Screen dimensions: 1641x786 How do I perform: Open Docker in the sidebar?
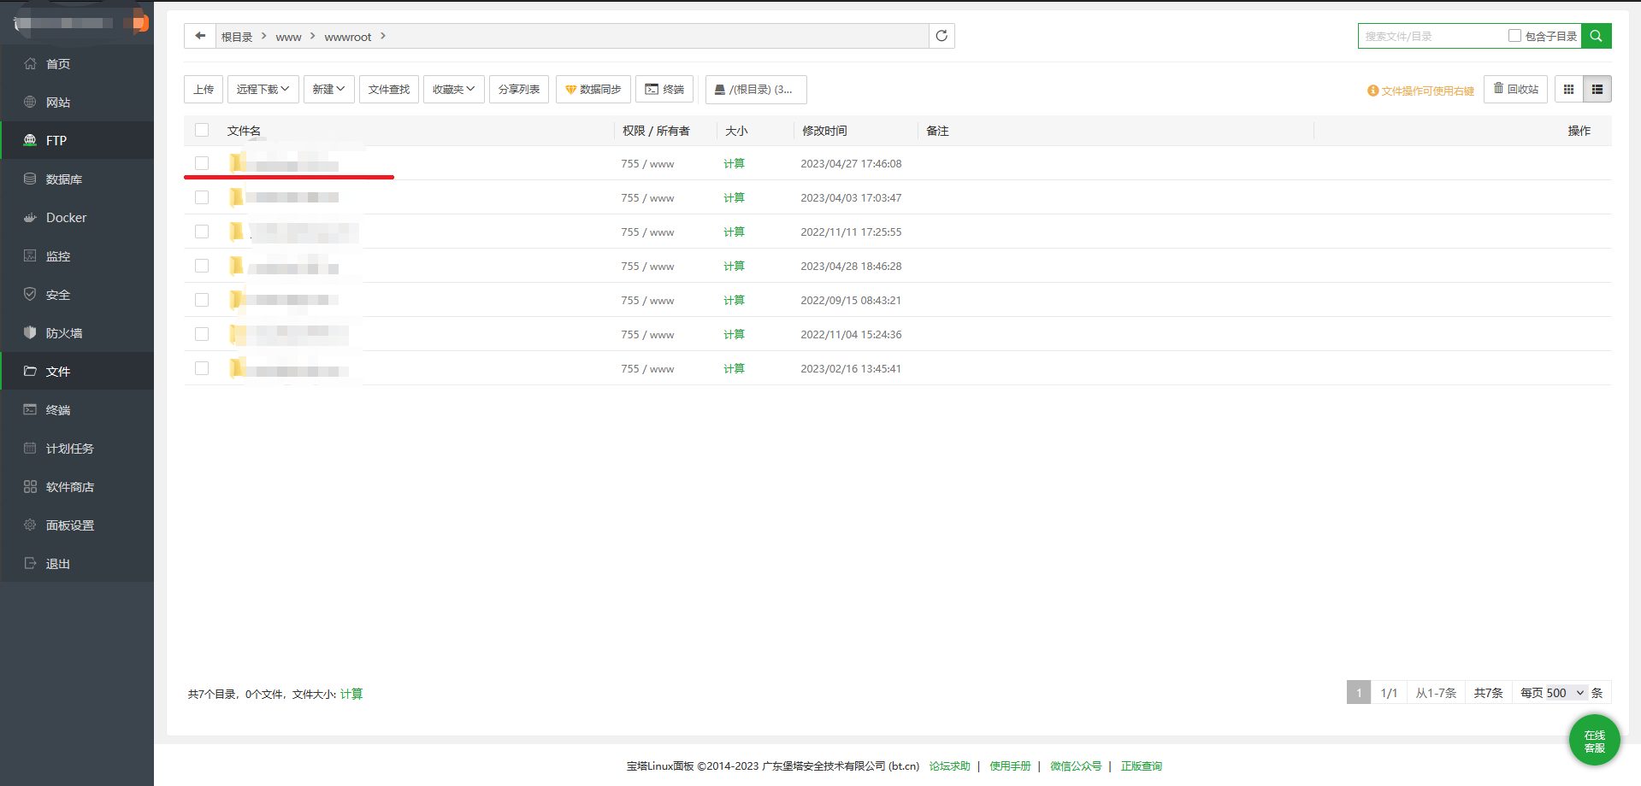click(77, 218)
